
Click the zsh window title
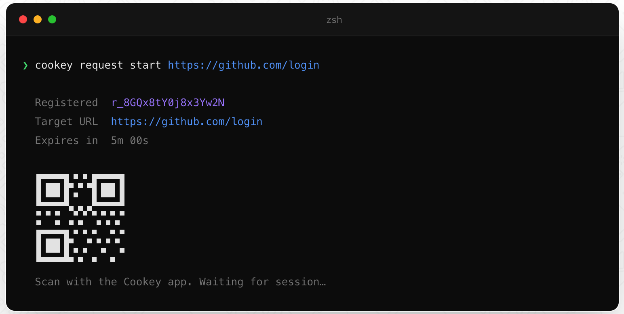334,20
